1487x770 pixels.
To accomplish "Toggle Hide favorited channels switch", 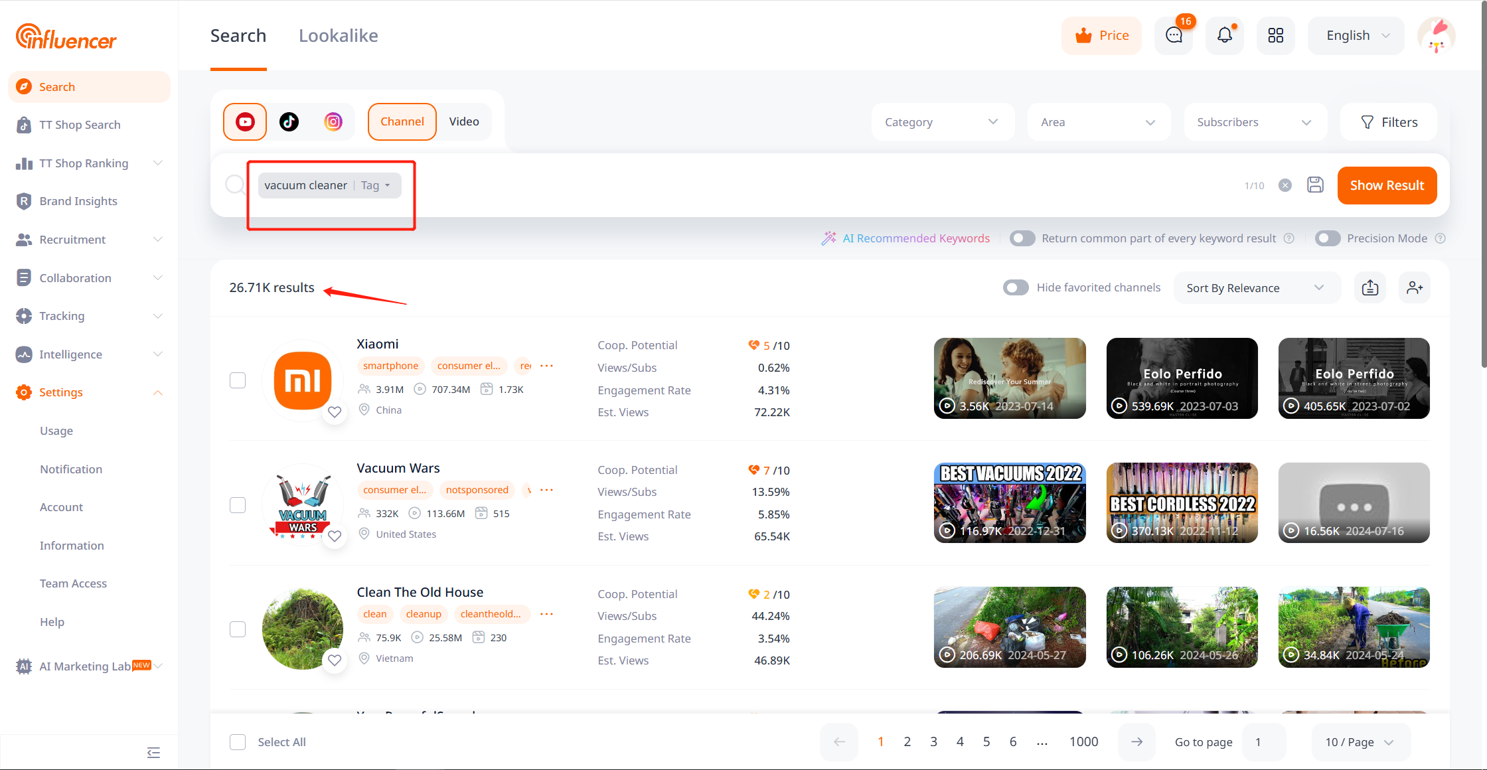I will pos(1015,287).
